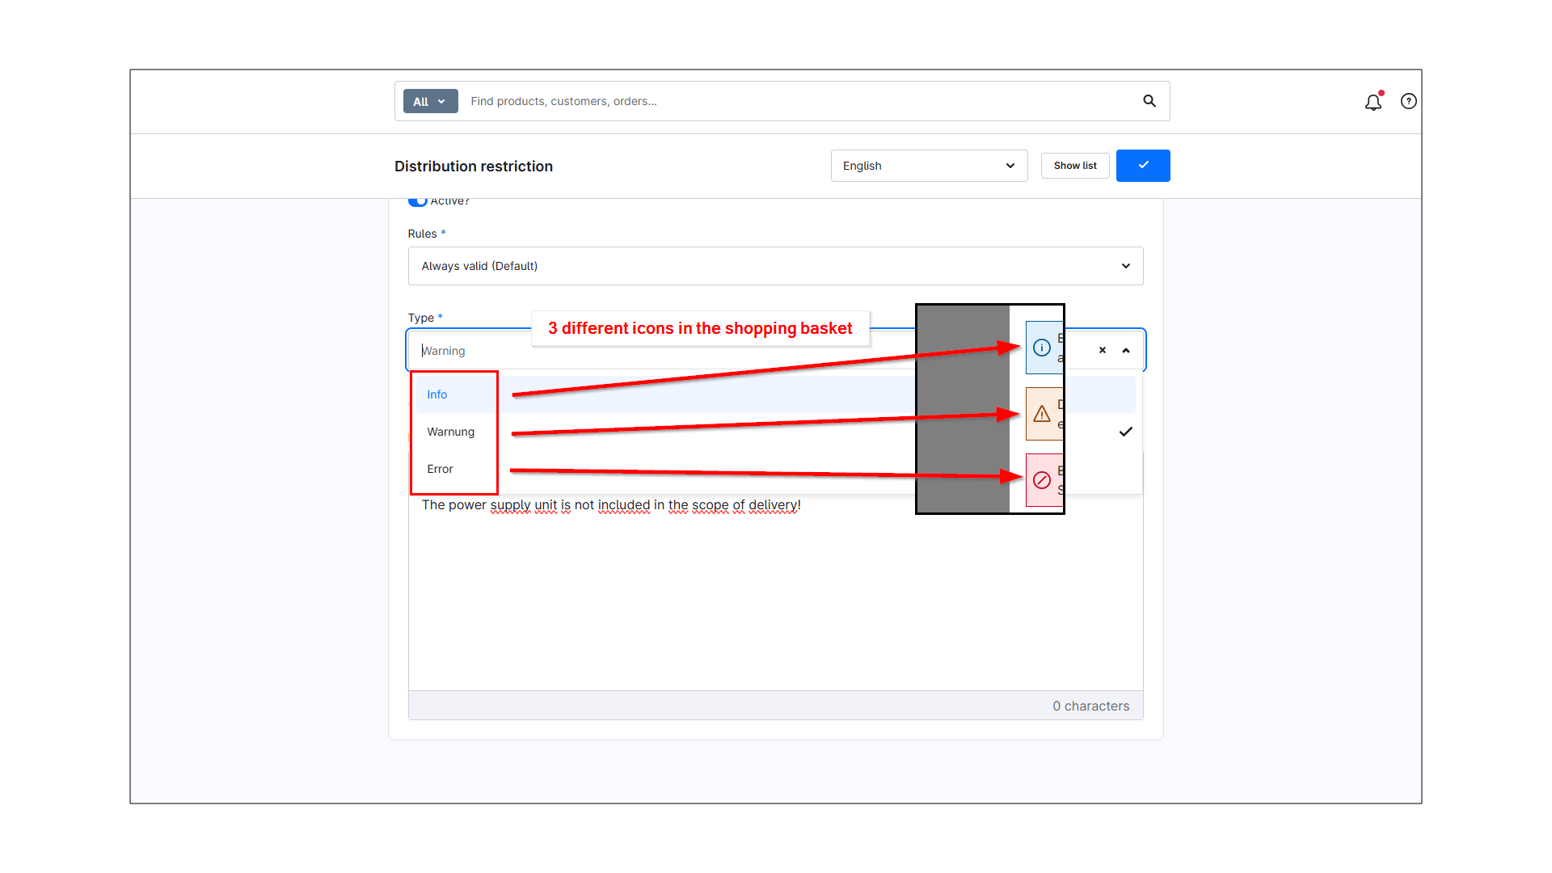Click the Show list button
The image size is (1552, 873).
1075,166
